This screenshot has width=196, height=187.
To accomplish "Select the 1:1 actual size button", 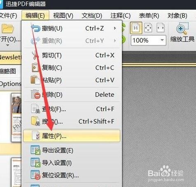I will point(136,28).
